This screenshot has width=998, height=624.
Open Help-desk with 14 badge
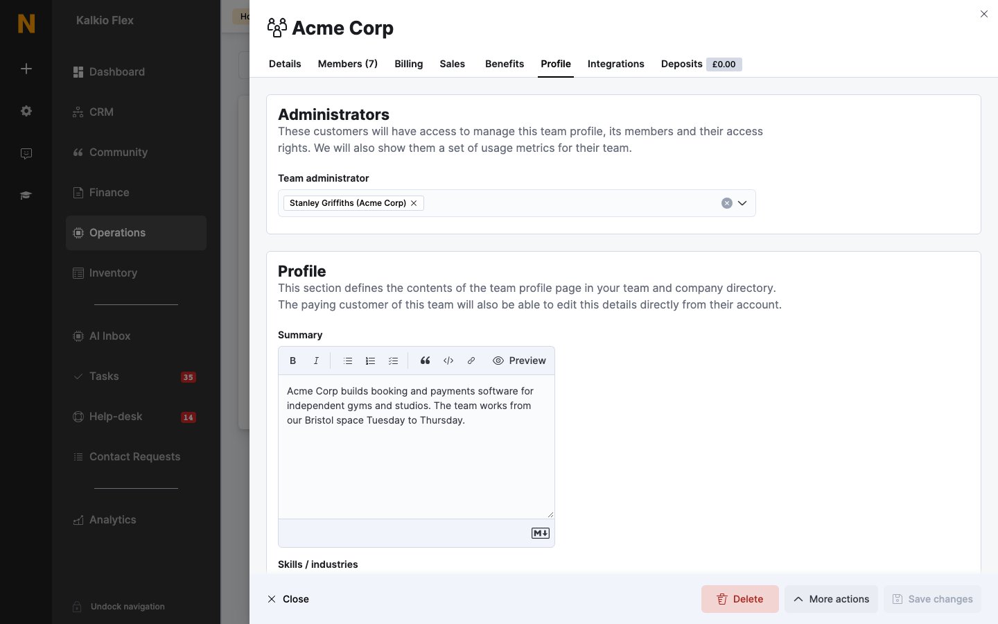pyautogui.click(x=136, y=417)
